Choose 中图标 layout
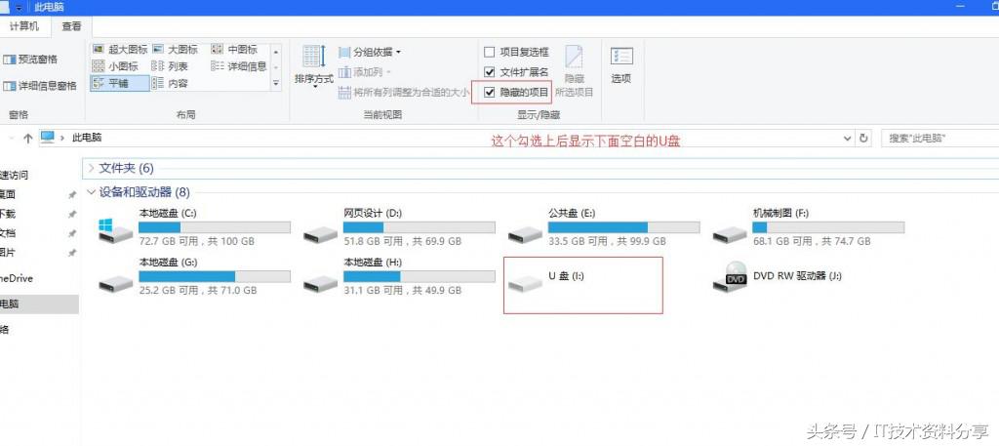The height and width of the screenshot is (446, 999). (x=234, y=49)
